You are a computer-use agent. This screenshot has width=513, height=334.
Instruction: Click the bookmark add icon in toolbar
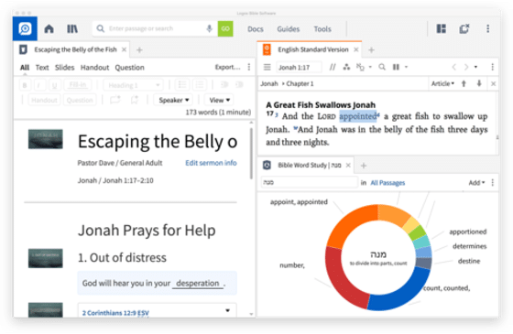tap(135, 100)
